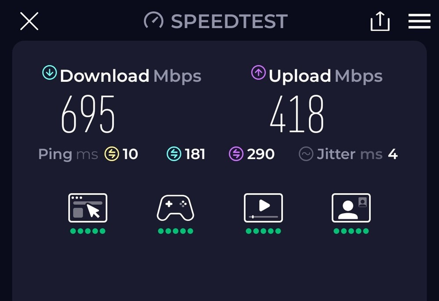Tap the jitter wave icon
Screen dimensions: 439x301
(306, 154)
